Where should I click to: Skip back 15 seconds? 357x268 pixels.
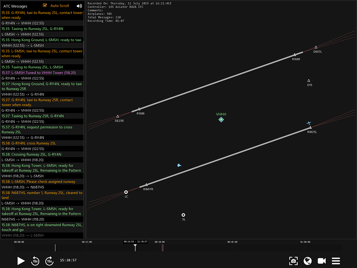tap(35, 261)
